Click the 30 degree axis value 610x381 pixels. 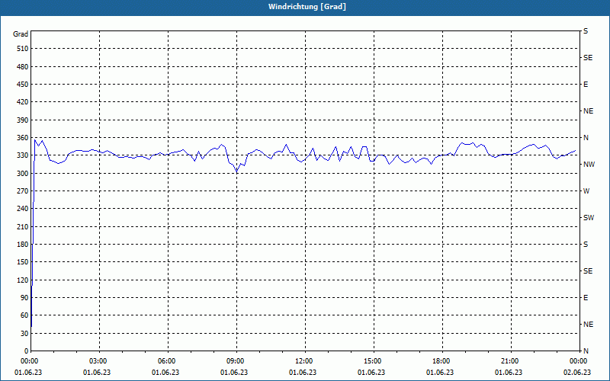coord(24,333)
